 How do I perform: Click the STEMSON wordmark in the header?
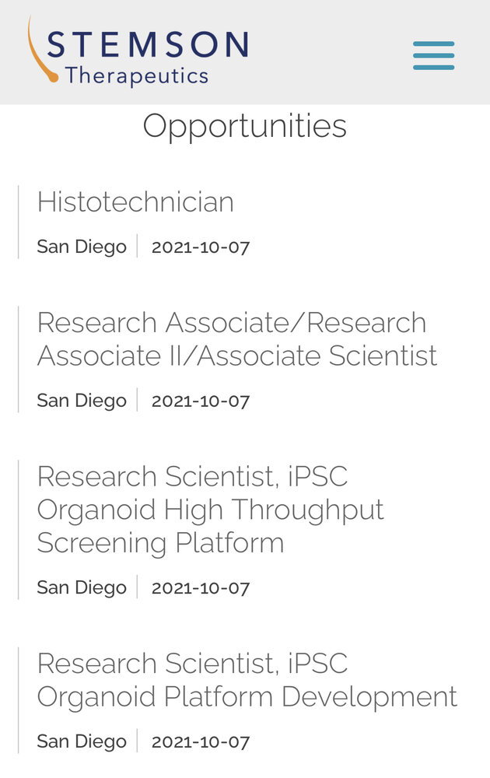coord(147,45)
